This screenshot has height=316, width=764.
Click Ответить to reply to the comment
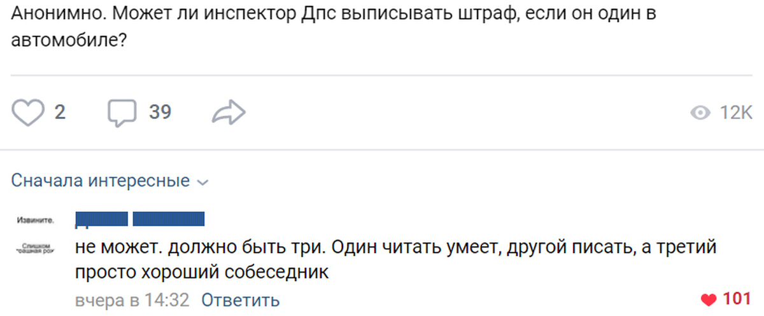240,300
